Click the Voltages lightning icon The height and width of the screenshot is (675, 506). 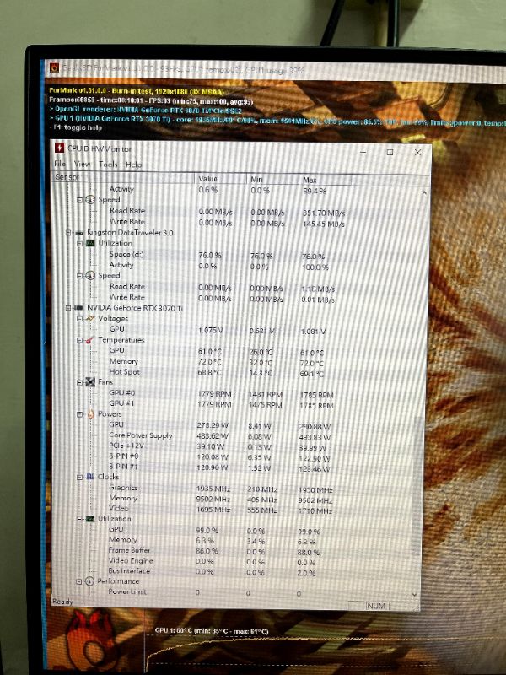point(90,318)
